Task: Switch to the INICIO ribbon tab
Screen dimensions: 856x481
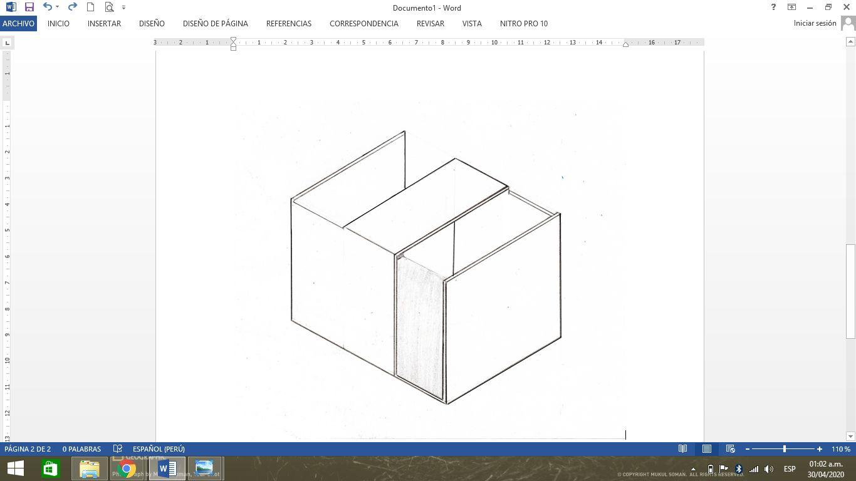Action: (58, 23)
